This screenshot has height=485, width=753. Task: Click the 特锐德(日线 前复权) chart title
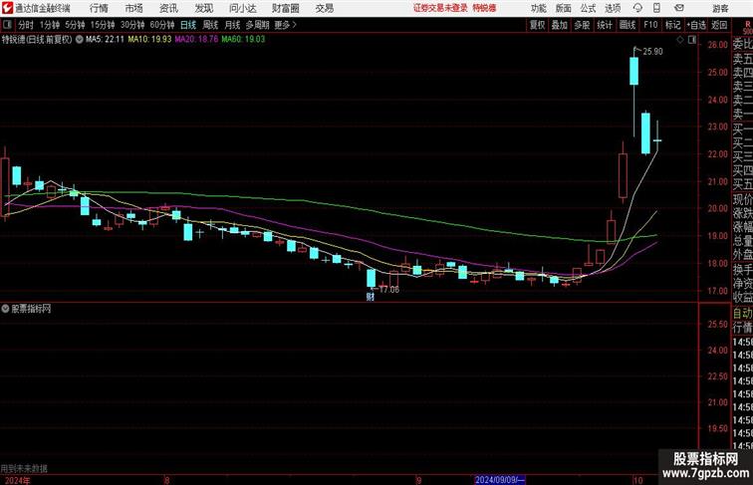pos(37,40)
